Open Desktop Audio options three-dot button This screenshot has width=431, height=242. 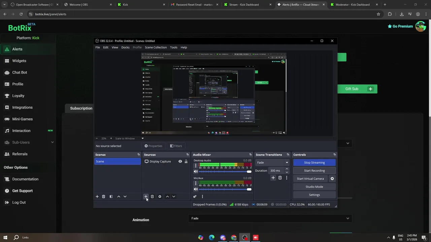point(196,166)
